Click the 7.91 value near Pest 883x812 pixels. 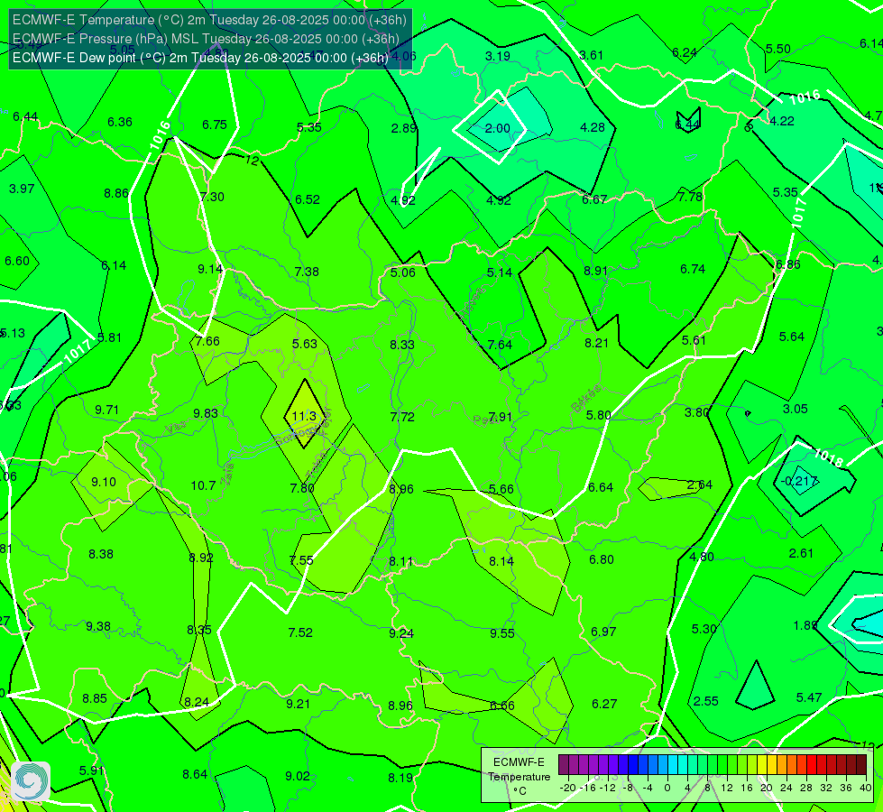[x=500, y=417]
